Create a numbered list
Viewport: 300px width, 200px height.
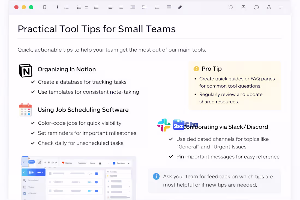click(79, 7)
